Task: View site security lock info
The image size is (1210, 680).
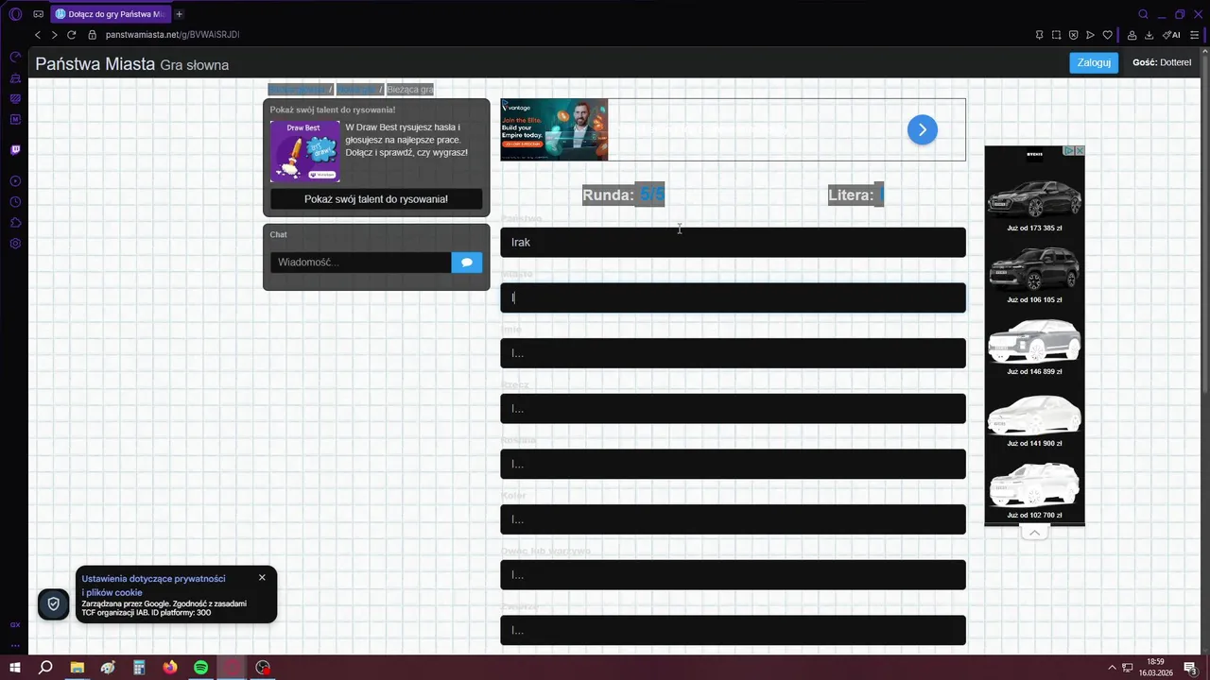Action: pos(93,35)
